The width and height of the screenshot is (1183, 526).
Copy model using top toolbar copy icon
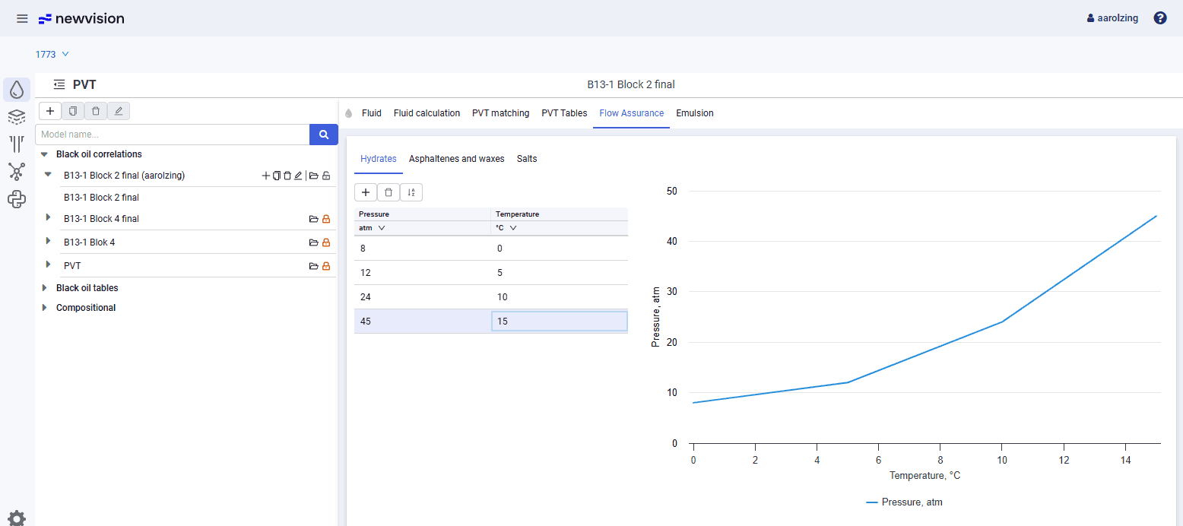(x=73, y=111)
